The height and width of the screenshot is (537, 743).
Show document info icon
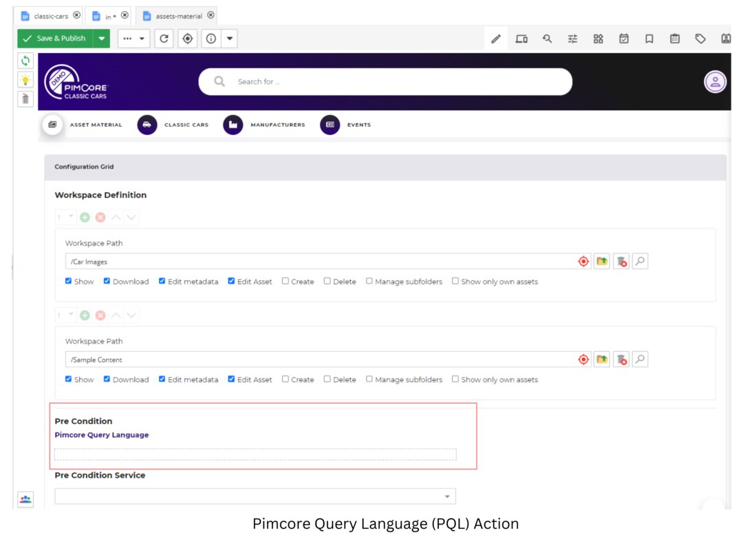pos(211,39)
